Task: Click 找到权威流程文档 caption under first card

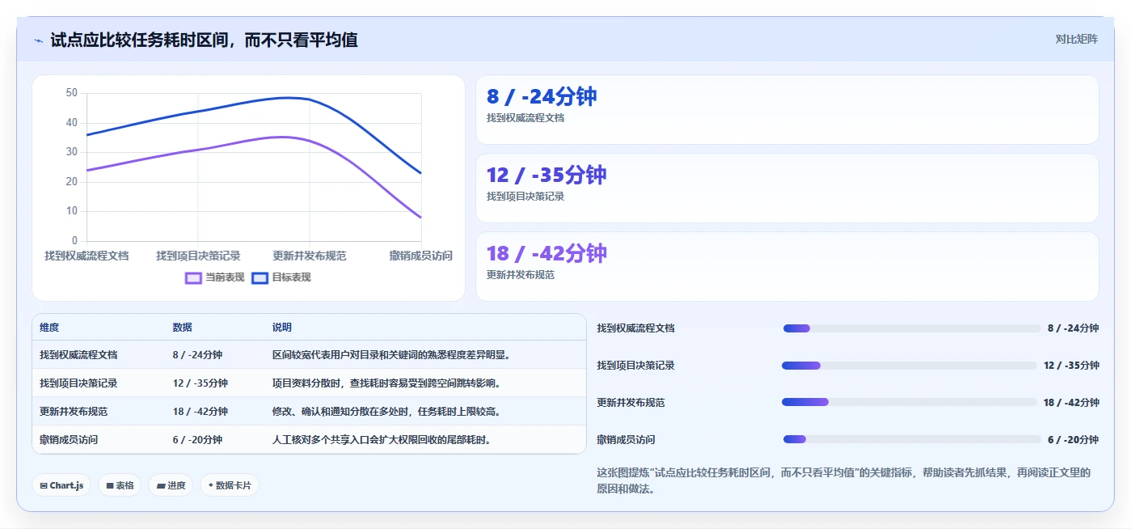Action: click(x=525, y=118)
